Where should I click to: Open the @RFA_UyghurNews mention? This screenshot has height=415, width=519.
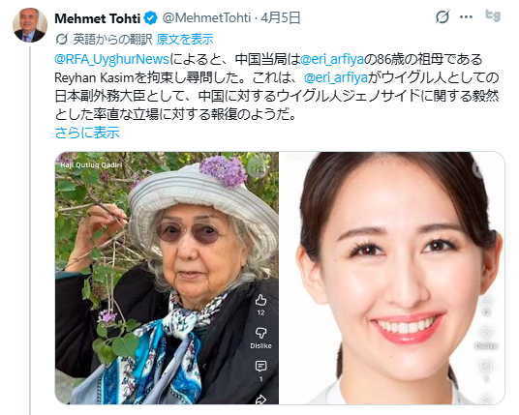(x=111, y=60)
